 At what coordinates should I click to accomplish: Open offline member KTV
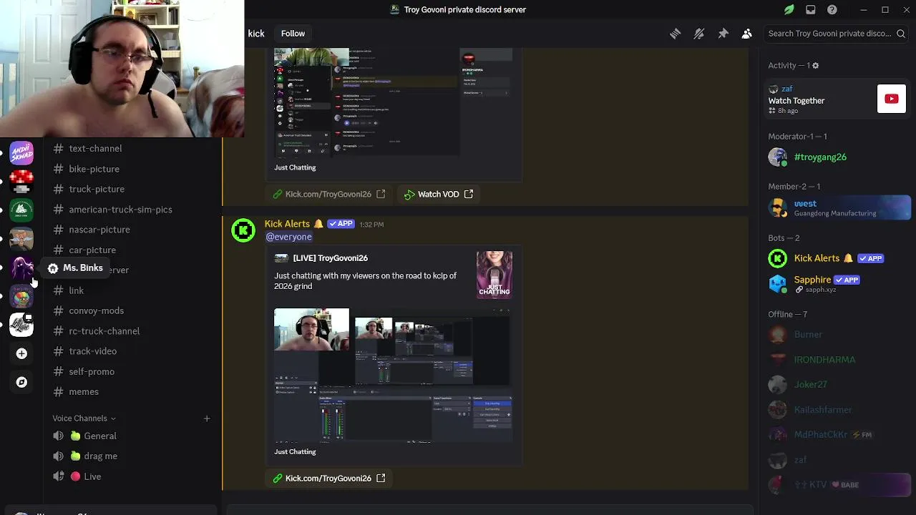[x=837, y=485]
